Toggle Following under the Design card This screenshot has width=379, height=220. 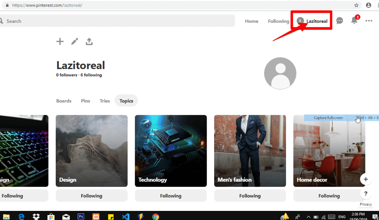click(x=92, y=196)
